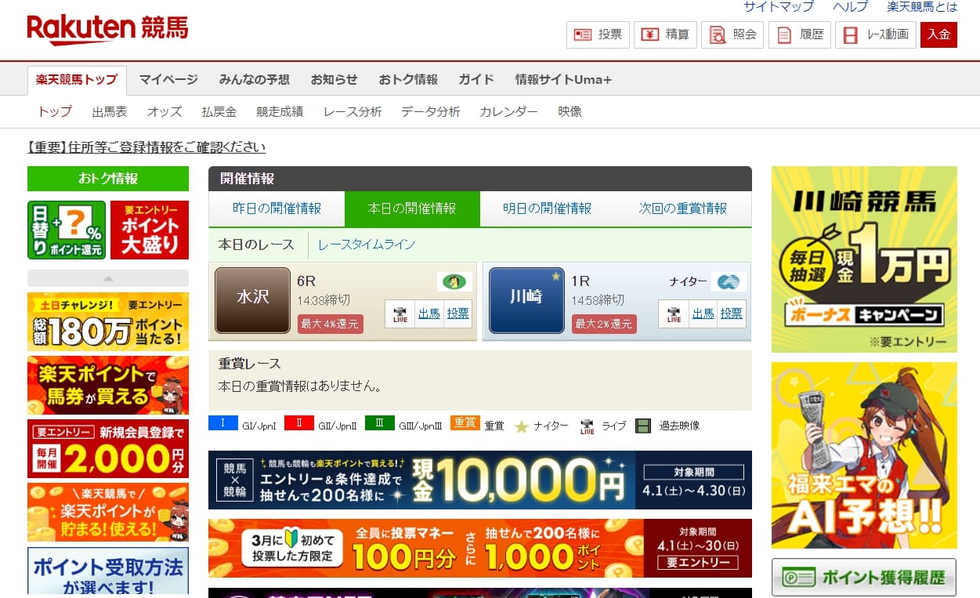Open the ポイント受取方法 banner
The height and width of the screenshot is (598, 980).
point(108,571)
